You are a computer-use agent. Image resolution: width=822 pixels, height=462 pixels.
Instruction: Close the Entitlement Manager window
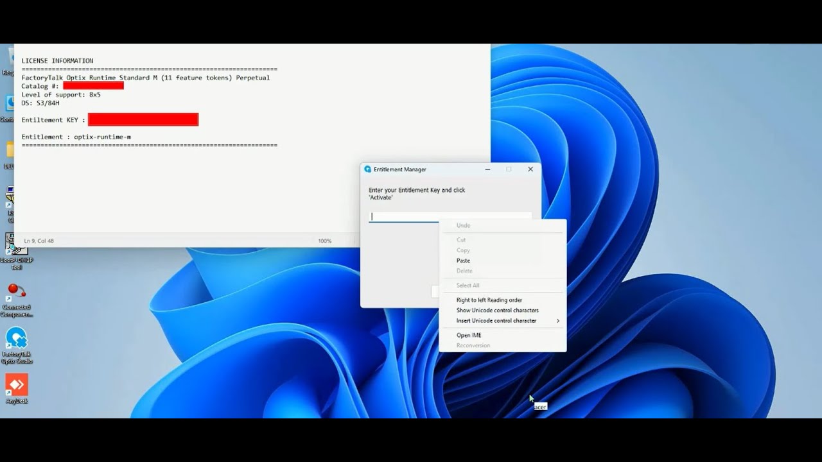tap(530, 169)
